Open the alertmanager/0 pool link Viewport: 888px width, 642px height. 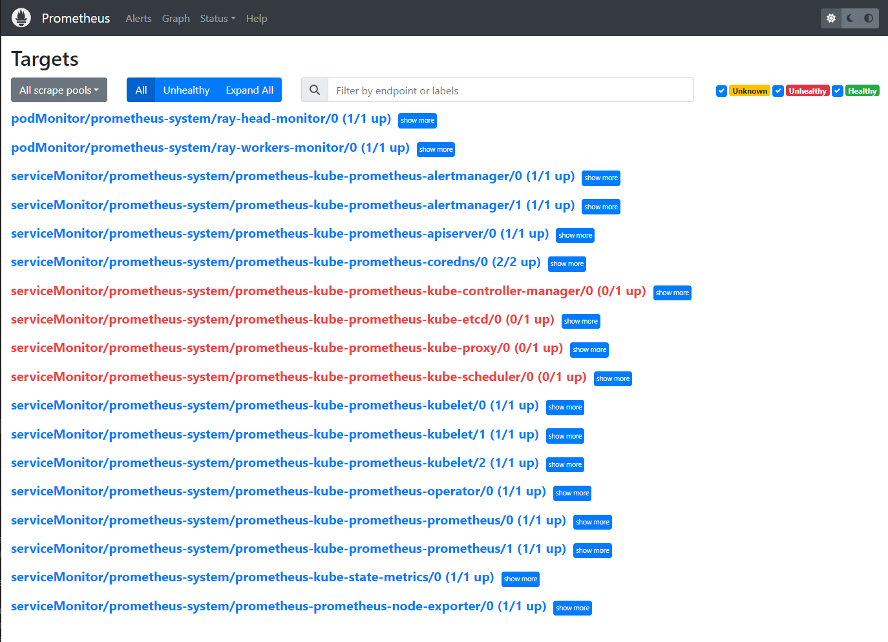click(x=293, y=176)
